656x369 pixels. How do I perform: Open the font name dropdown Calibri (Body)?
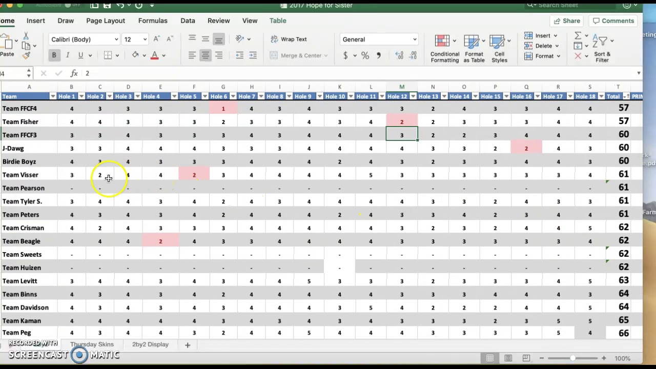(x=116, y=39)
